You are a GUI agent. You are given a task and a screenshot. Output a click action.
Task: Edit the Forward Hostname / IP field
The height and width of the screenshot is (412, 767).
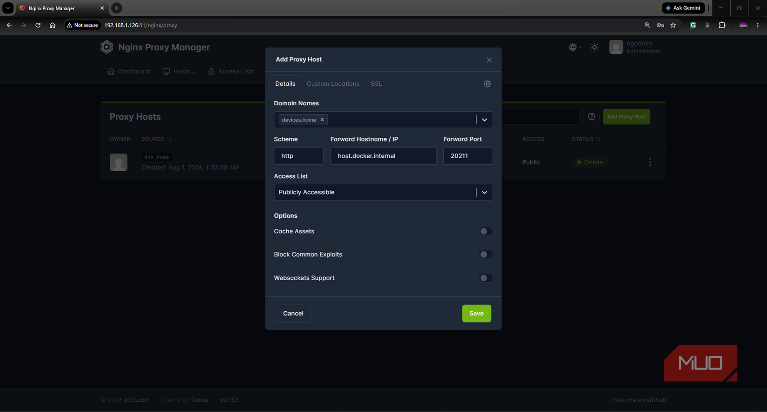coord(383,156)
